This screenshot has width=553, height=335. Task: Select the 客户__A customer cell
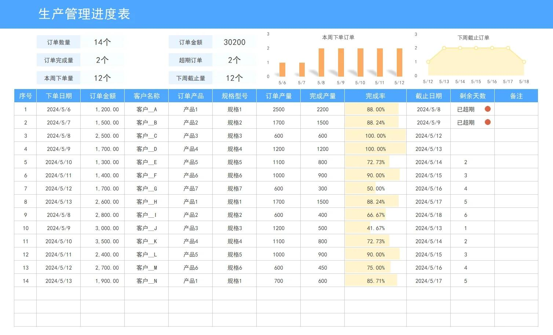pyautogui.click(x=146, y=109)
